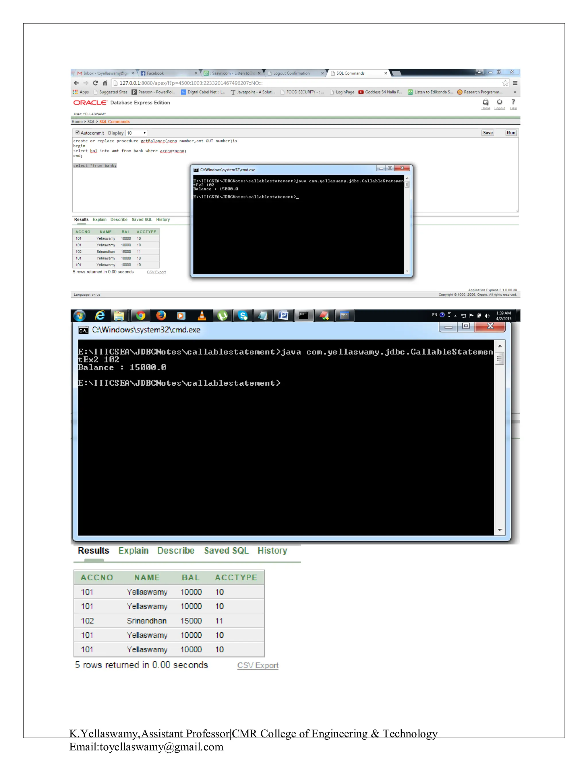
Task: Expand hidden bookmarks with chevron
Action: 515,92
